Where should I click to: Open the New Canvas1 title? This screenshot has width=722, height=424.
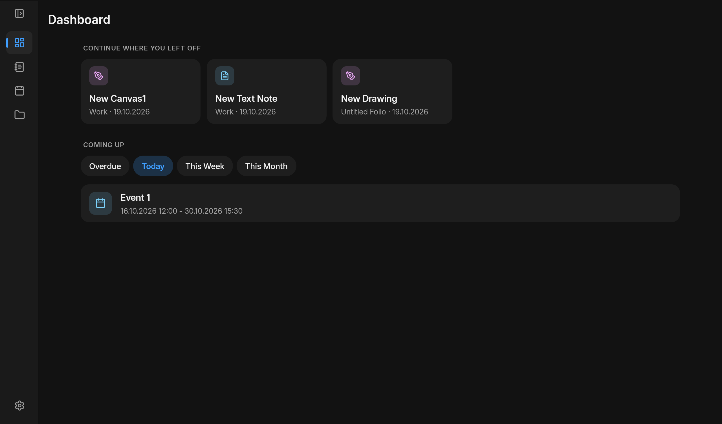(x=118, y=99)
